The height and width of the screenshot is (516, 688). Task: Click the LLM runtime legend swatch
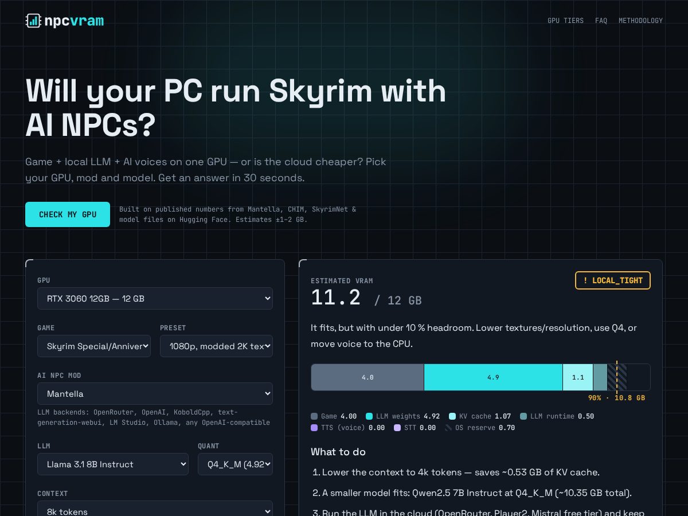(x=523, y=416)
